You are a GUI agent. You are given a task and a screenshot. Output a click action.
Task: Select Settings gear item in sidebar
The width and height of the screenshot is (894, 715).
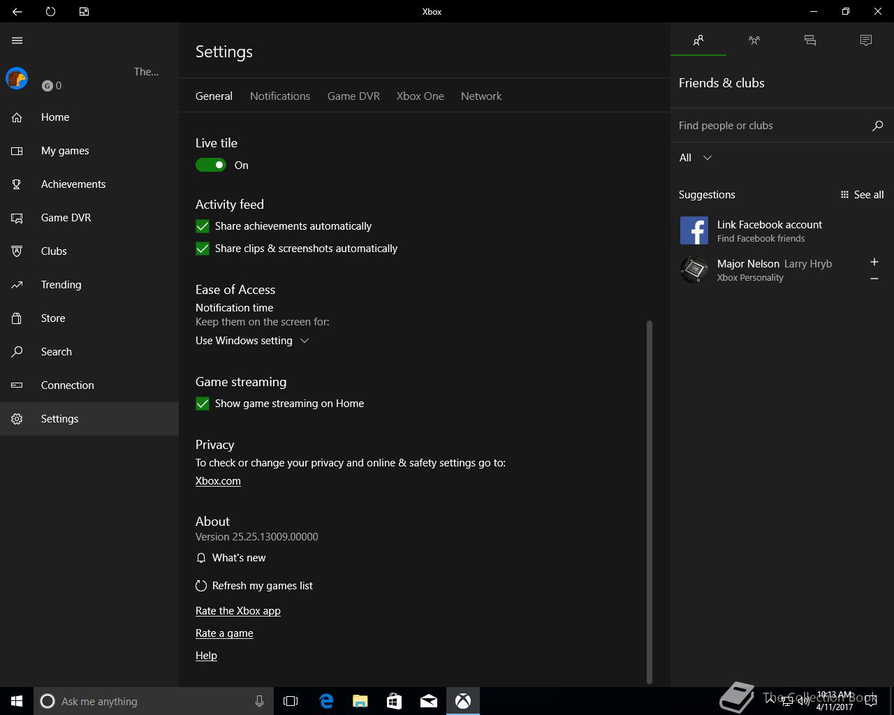click(89, 419)
